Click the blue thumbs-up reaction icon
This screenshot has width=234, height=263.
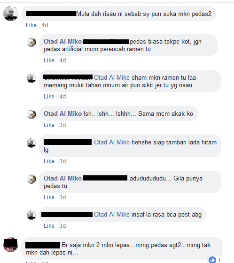coord(212,260)
